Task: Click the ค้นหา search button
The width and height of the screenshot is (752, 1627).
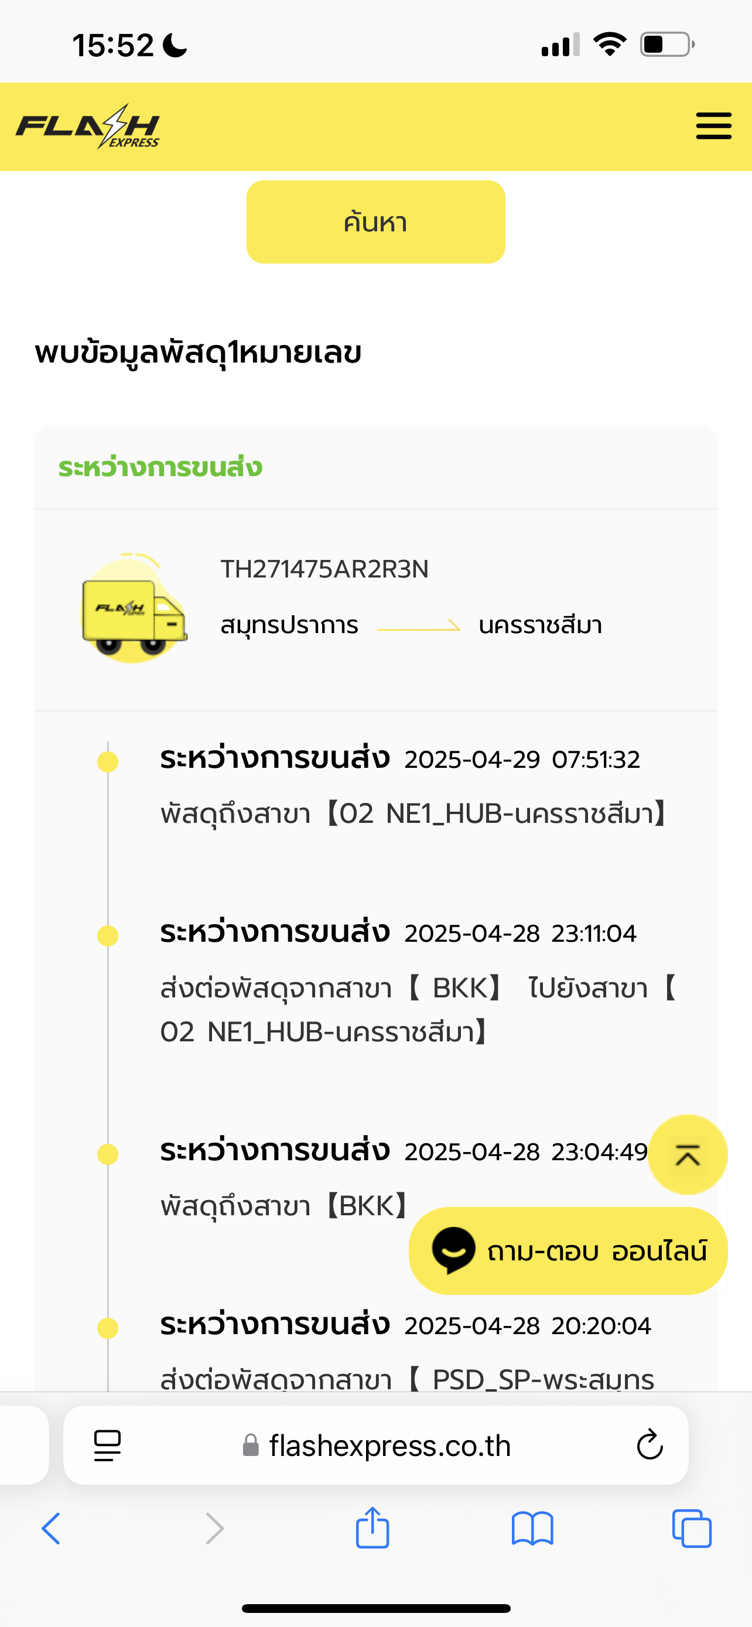Action: coord(375,222)
